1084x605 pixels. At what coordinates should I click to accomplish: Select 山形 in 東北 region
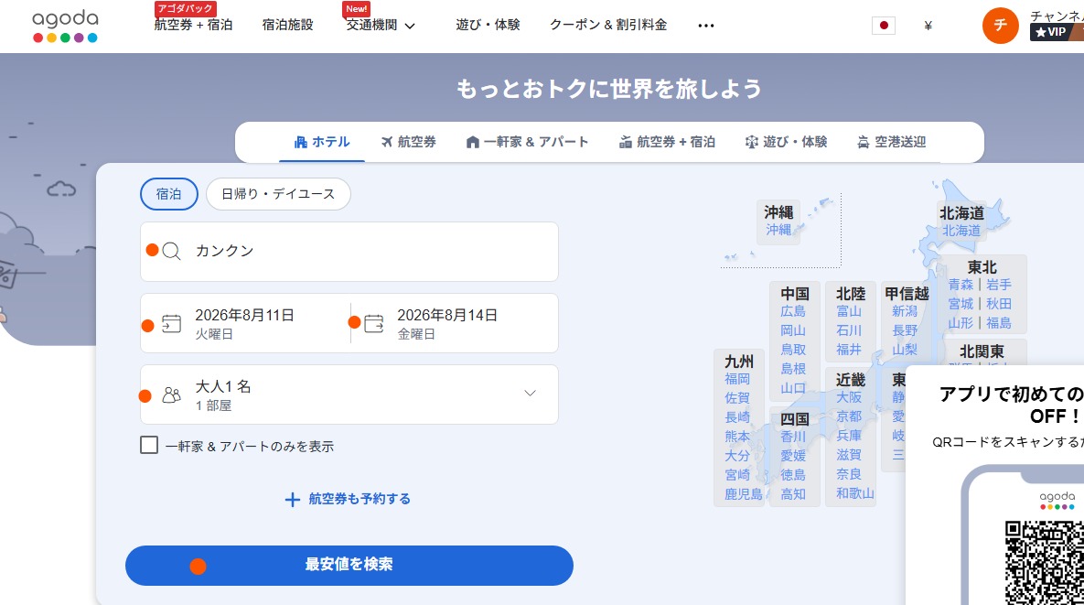click(x=961, y=323)
